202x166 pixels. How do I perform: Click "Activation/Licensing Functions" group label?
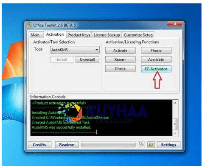pyautogui.click(x=132, y=42)
